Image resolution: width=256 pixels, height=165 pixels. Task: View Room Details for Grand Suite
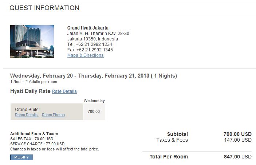point(26,115)
